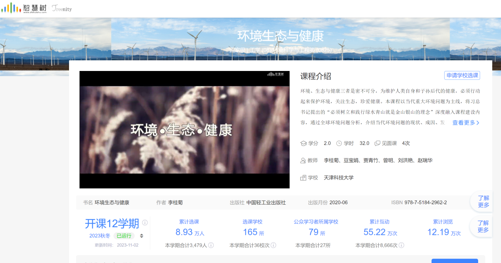Click info icon next to 本学期合计3,479人

(211, 245)
